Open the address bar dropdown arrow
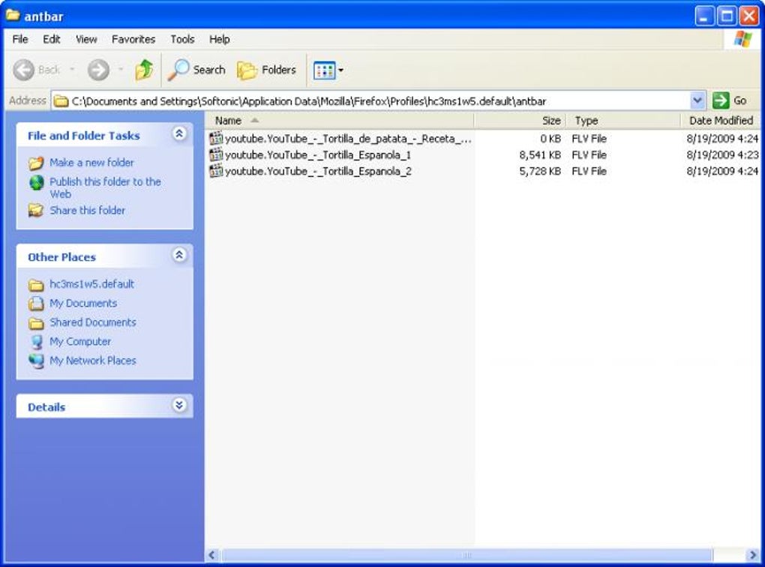This screenshot has width=765, height=567. tap(697, 100)
